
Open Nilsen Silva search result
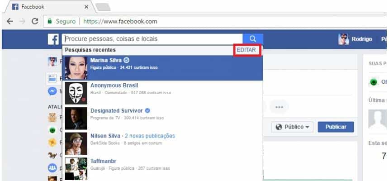point(162,143)
